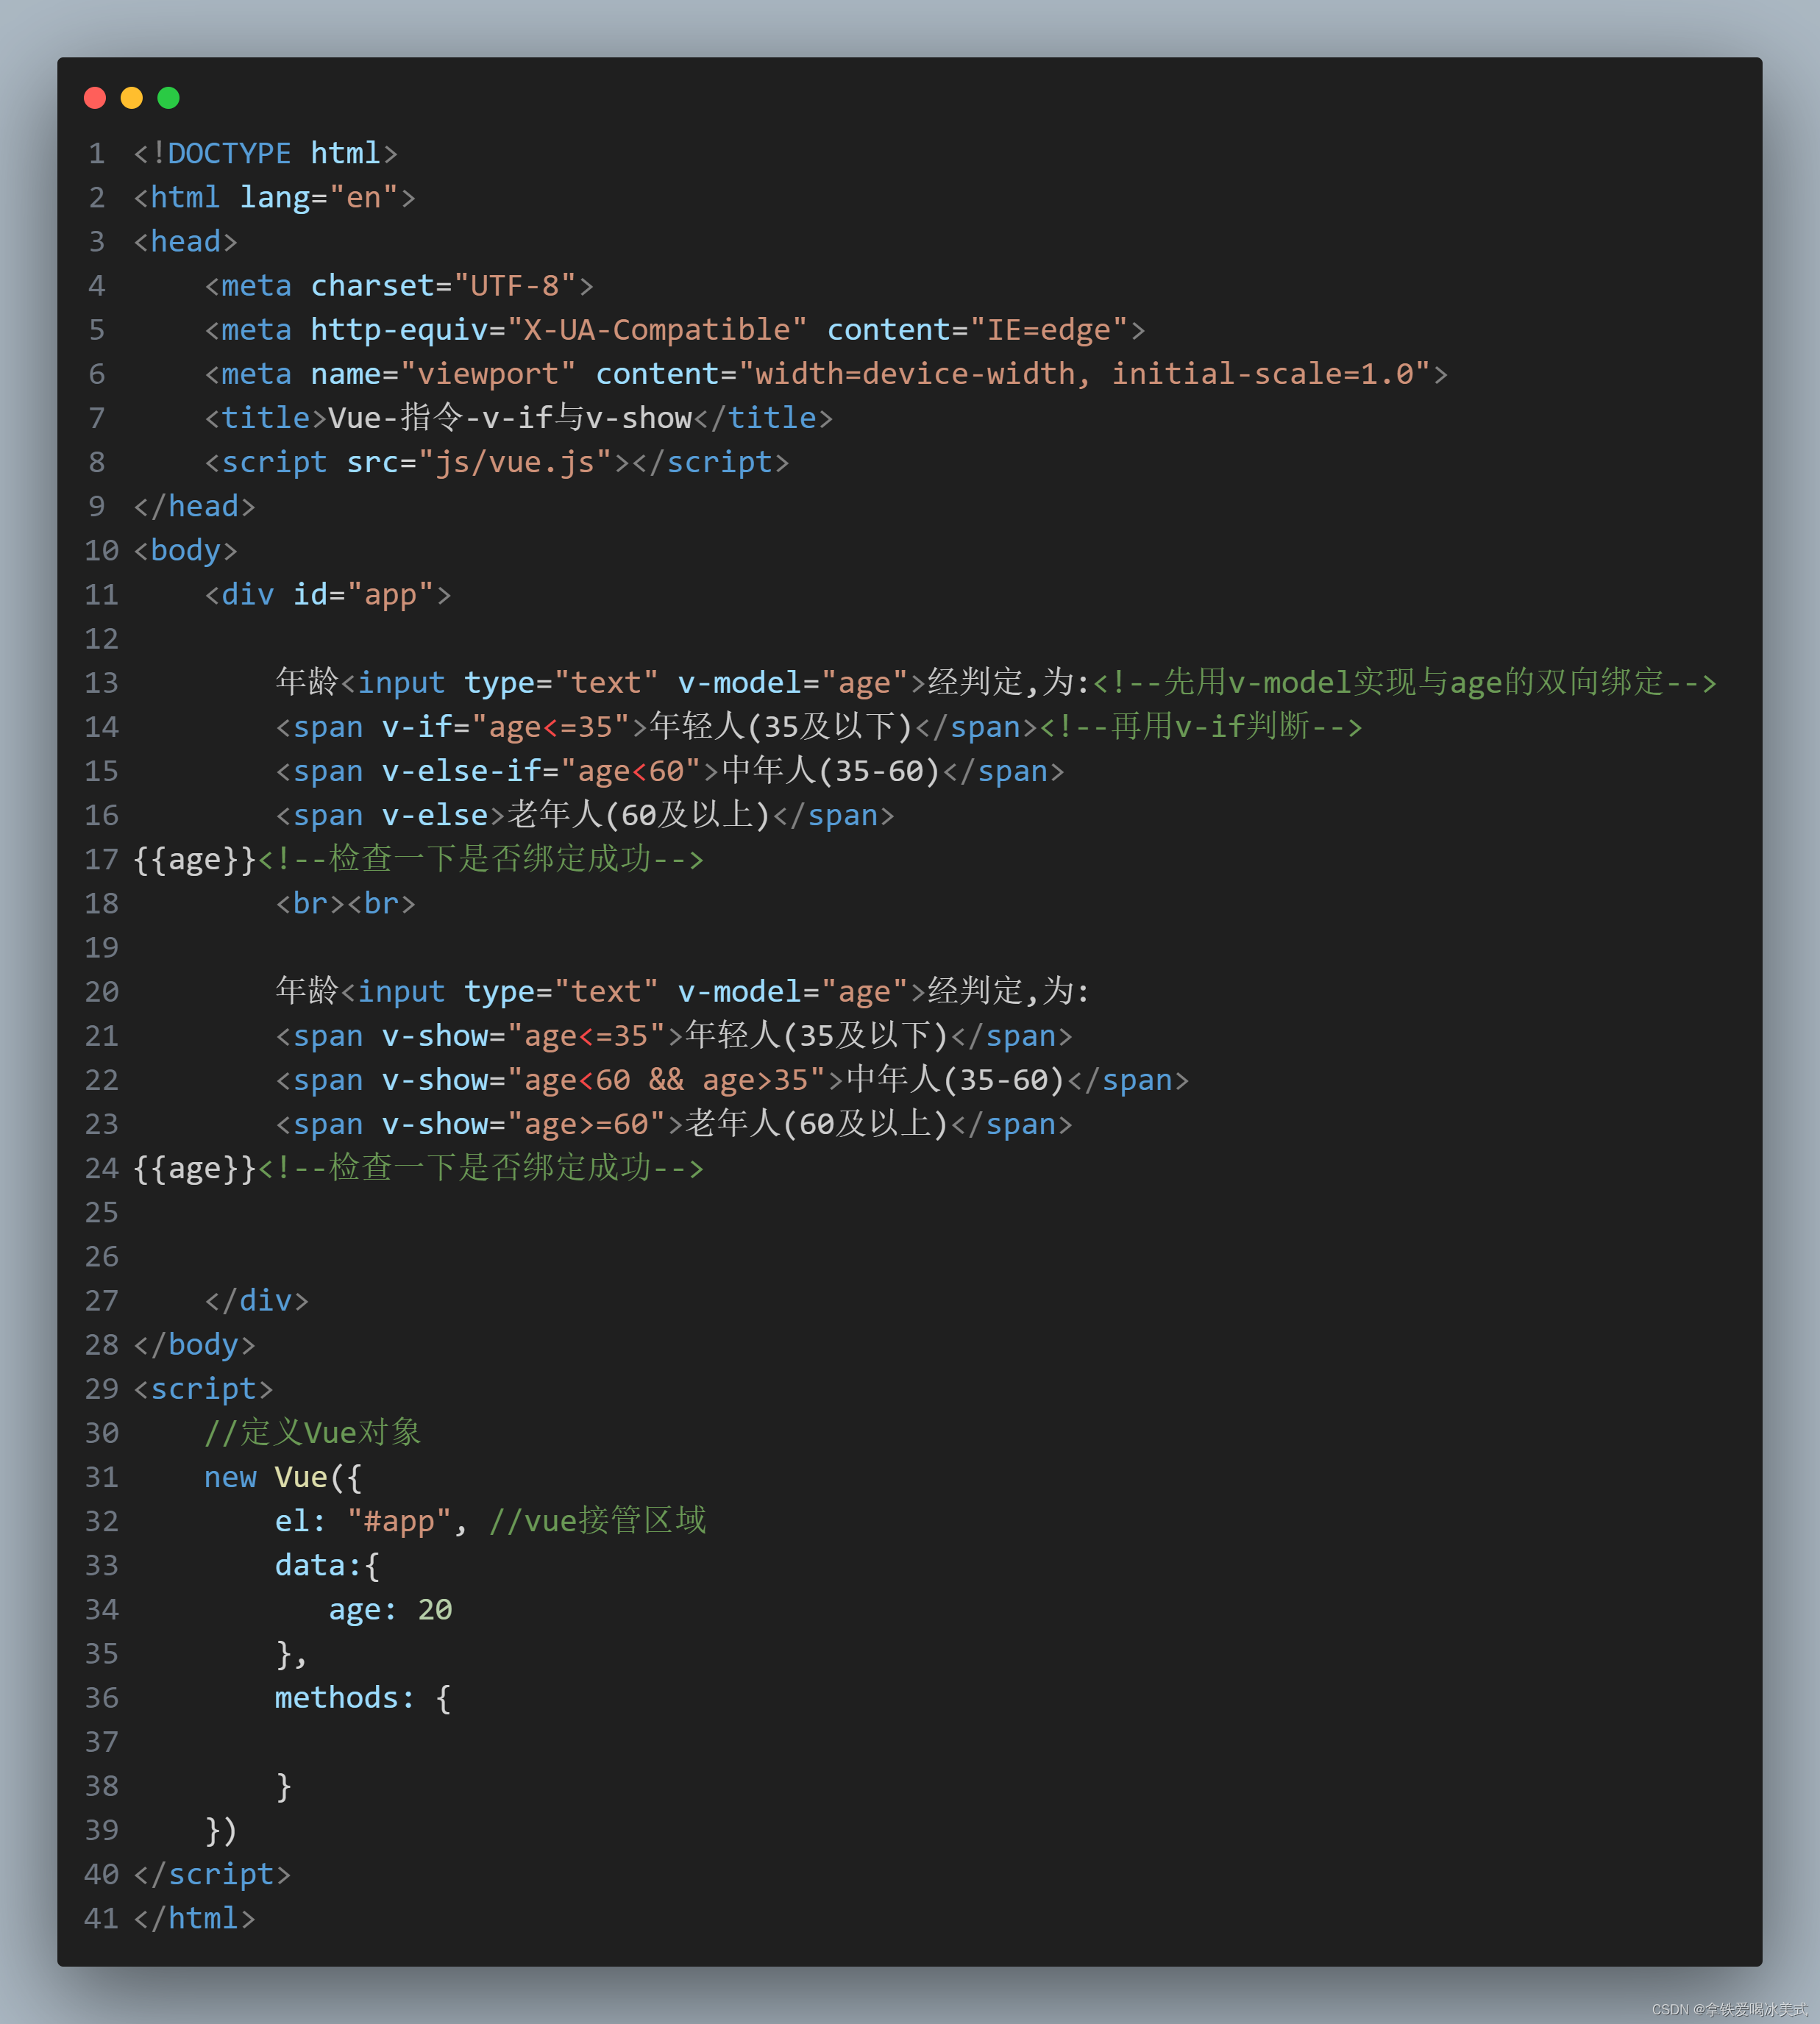
Task: Click the methods: { property line
Action: pos(362,1697)
